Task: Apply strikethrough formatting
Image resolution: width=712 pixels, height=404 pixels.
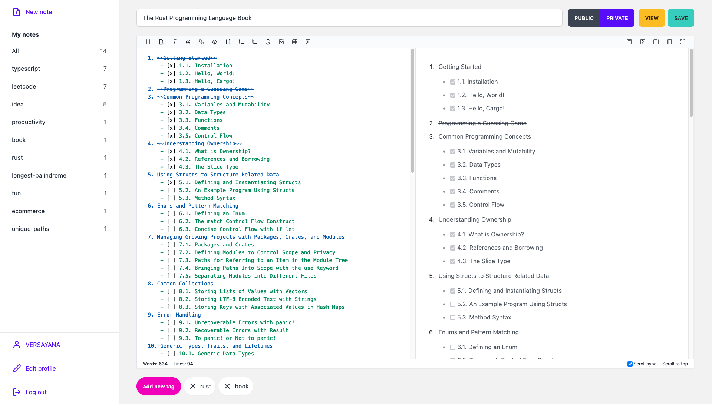Action: (268, 42)
